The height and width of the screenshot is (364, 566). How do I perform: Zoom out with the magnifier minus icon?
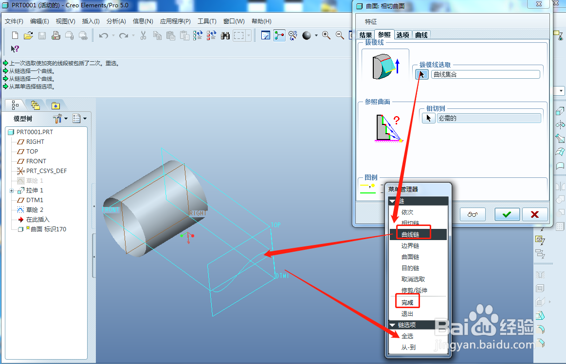(340, 35)
